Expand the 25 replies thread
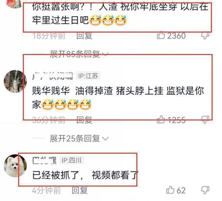Screen dimensions: 222x201 pos(79,138)
